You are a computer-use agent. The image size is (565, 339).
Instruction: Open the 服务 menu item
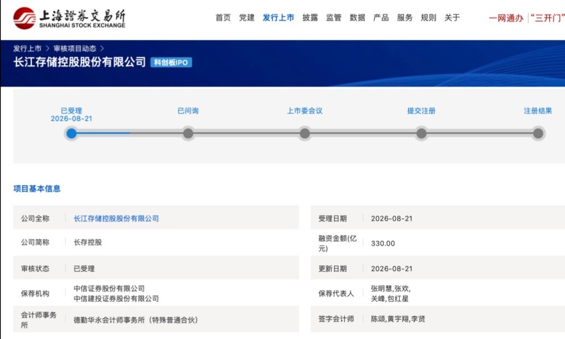pyautogui.click(x=405, y=17)
